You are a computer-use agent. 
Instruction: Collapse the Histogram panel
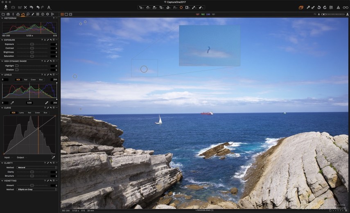coord(2,18)
